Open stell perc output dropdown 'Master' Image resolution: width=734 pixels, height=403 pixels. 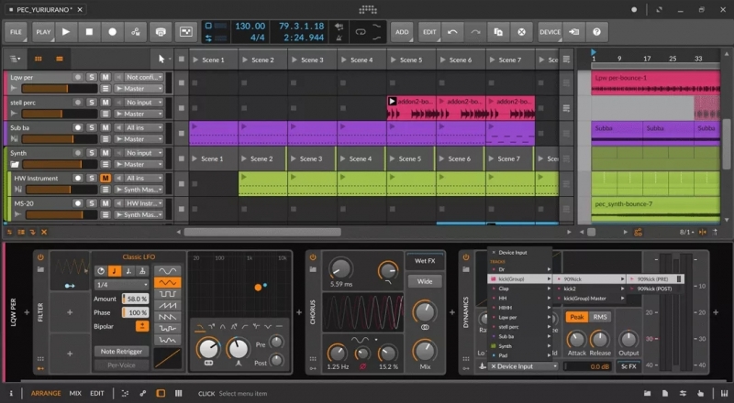tap(139, 114)
